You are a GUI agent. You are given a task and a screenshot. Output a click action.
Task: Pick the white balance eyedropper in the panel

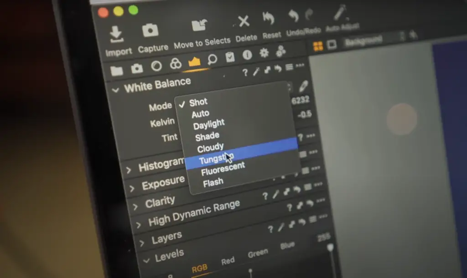point(303,86)
